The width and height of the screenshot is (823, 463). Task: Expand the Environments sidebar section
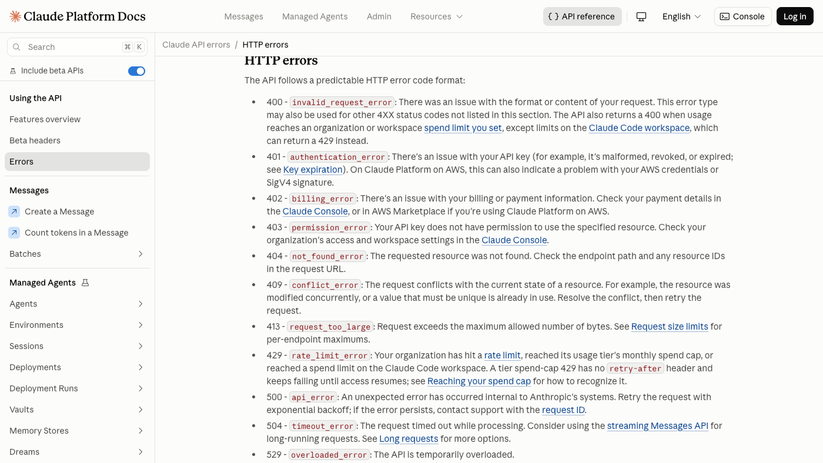point(140,325)
